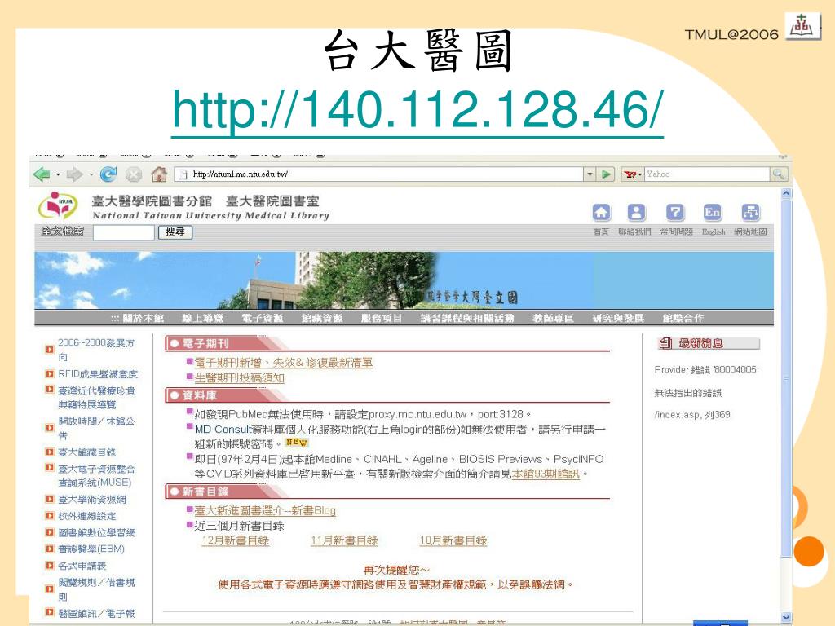
Task: Click the Yahoo search input box
Action: pyautogui.click(x=707, y=174)
